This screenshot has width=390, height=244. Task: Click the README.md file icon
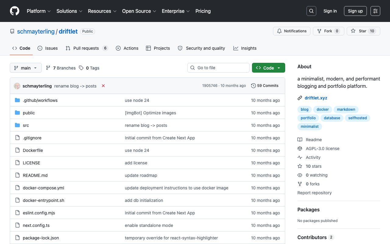pos(17,175)
